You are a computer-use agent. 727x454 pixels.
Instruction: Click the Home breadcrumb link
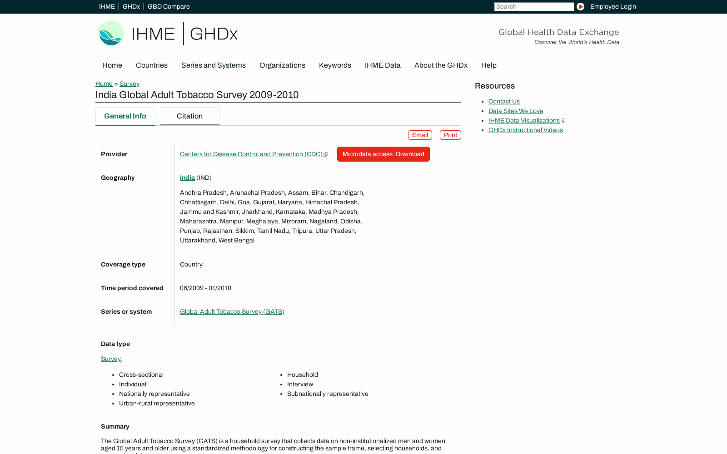point(104,84)
